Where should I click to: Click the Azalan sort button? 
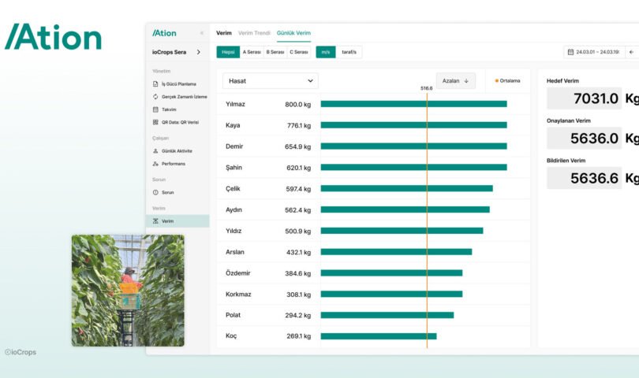[x=456, y=81]
